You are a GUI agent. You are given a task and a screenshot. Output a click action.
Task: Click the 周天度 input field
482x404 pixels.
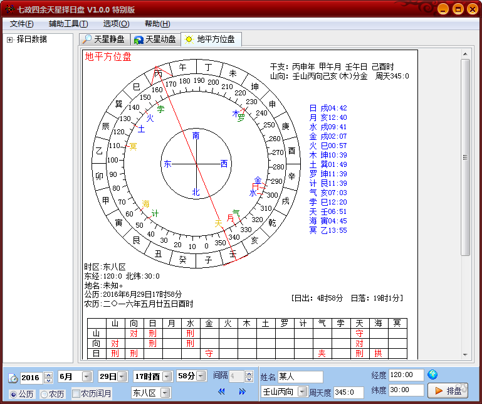(348, 392)
